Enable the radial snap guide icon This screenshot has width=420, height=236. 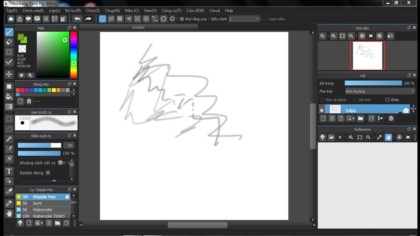coord(137,19)
